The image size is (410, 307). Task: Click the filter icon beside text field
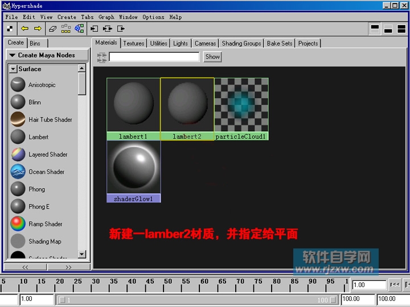102,57
